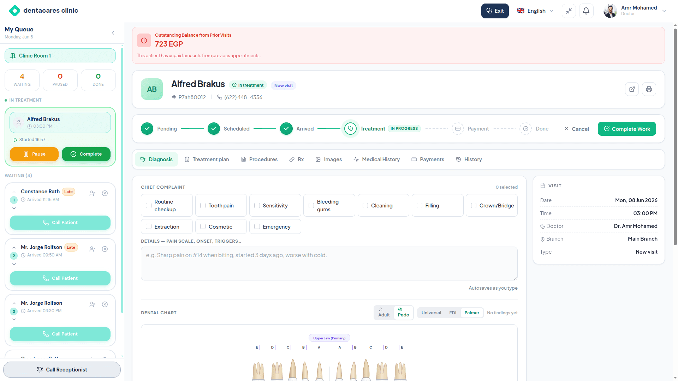The image size is (678, 381).
Task: Click the Payment step card icon
Action: 458,129
